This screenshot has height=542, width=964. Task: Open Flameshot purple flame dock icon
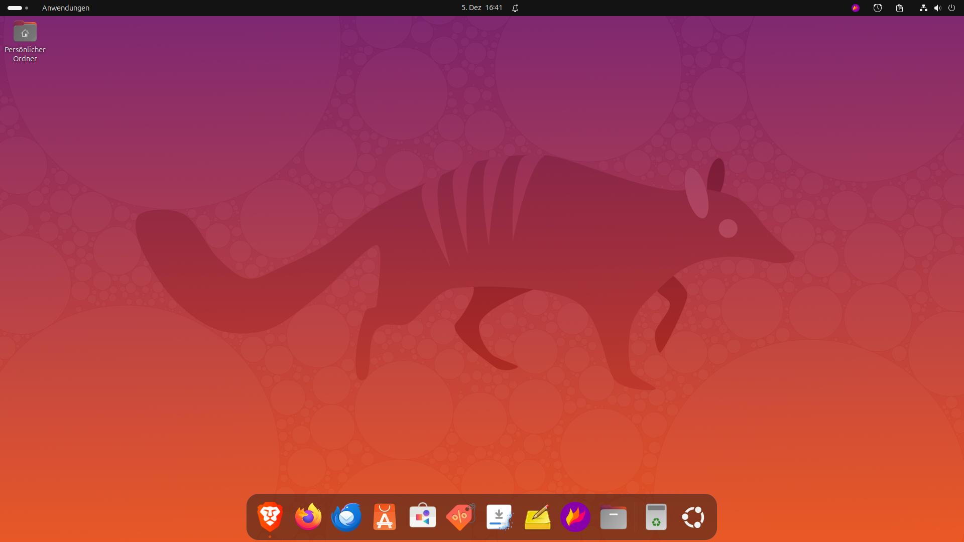pos(575,517)
